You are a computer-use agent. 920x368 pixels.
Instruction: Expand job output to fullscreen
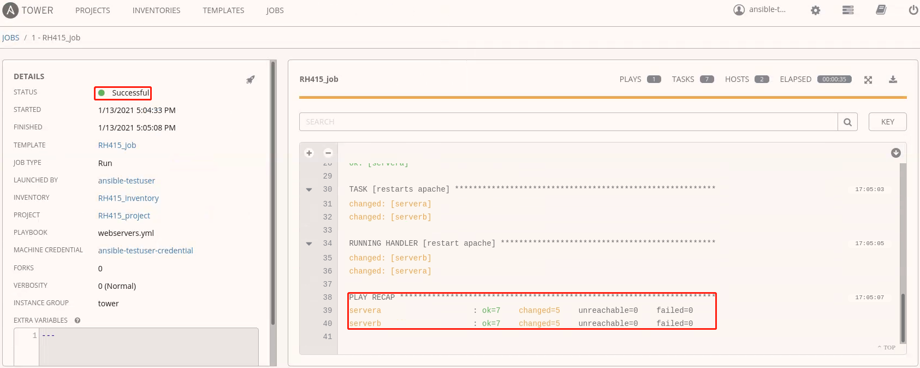pos(868,80)
